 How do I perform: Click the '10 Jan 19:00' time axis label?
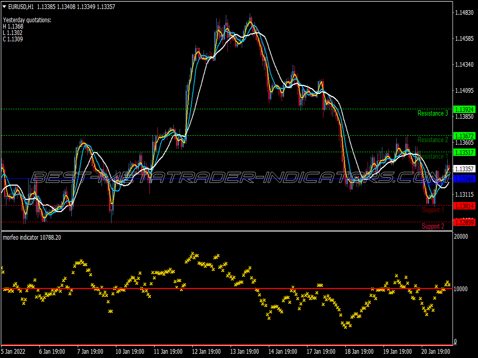130,351
